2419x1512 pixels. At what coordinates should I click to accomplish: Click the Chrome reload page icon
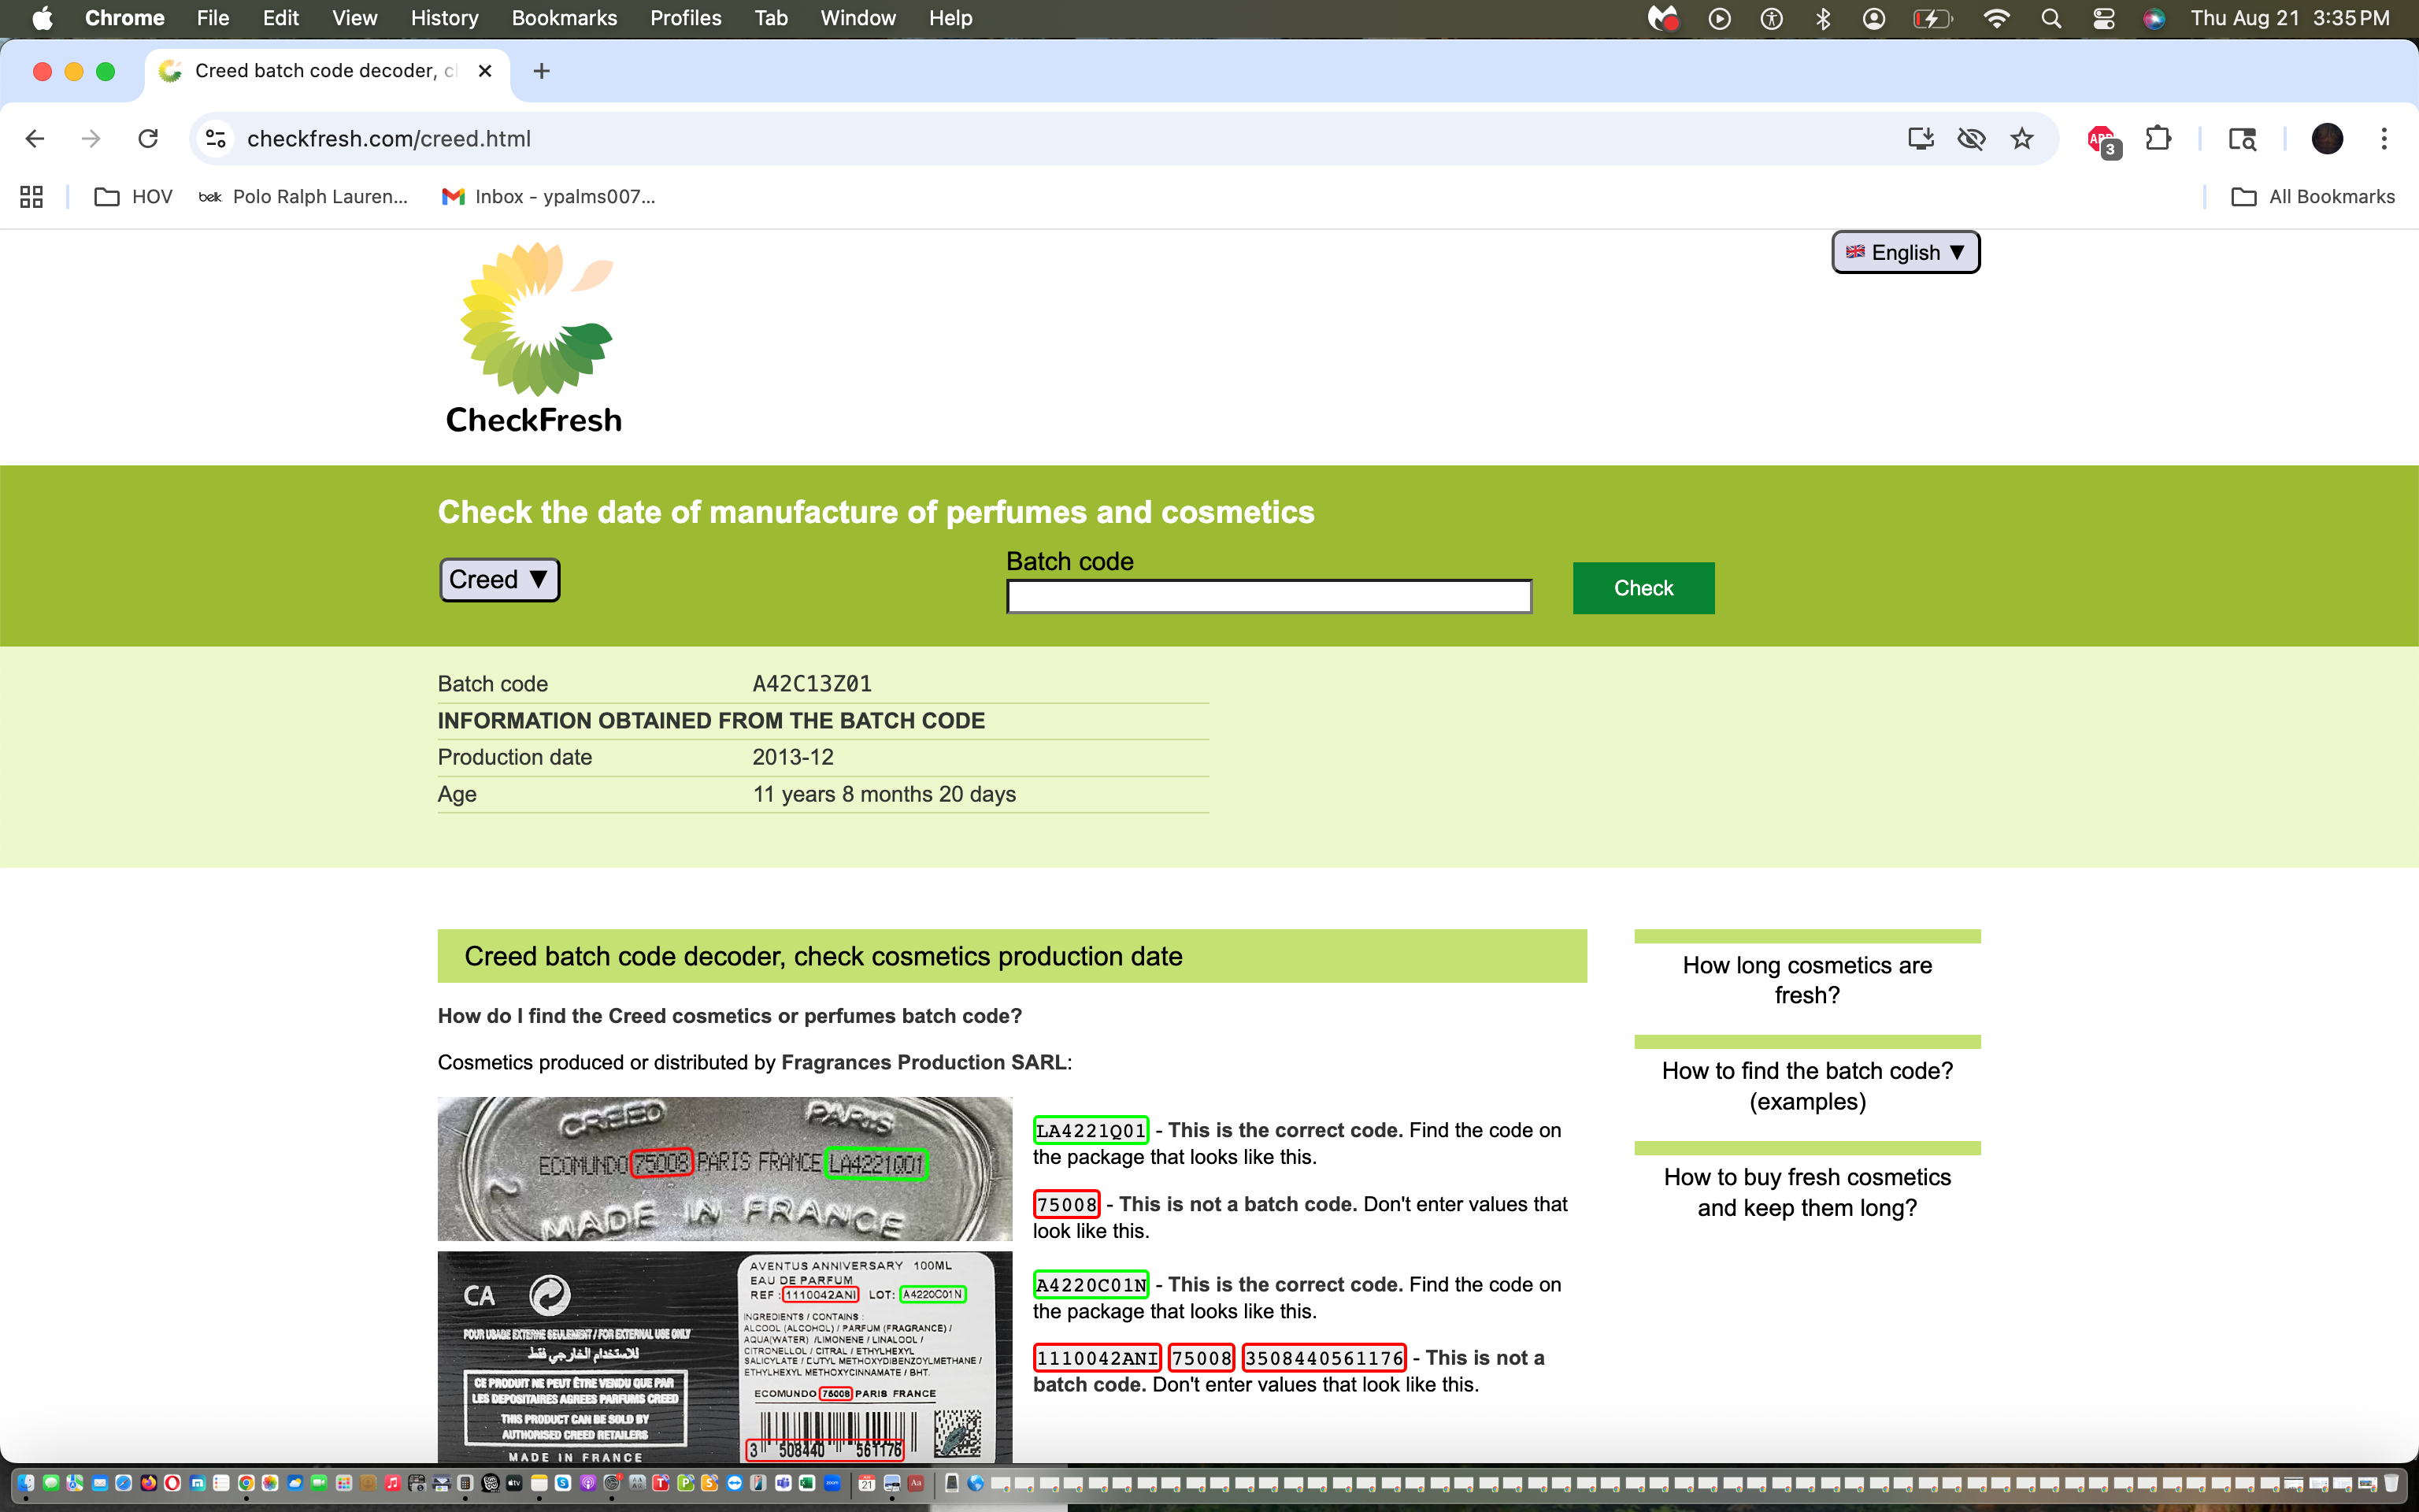[x=148, y=139]
